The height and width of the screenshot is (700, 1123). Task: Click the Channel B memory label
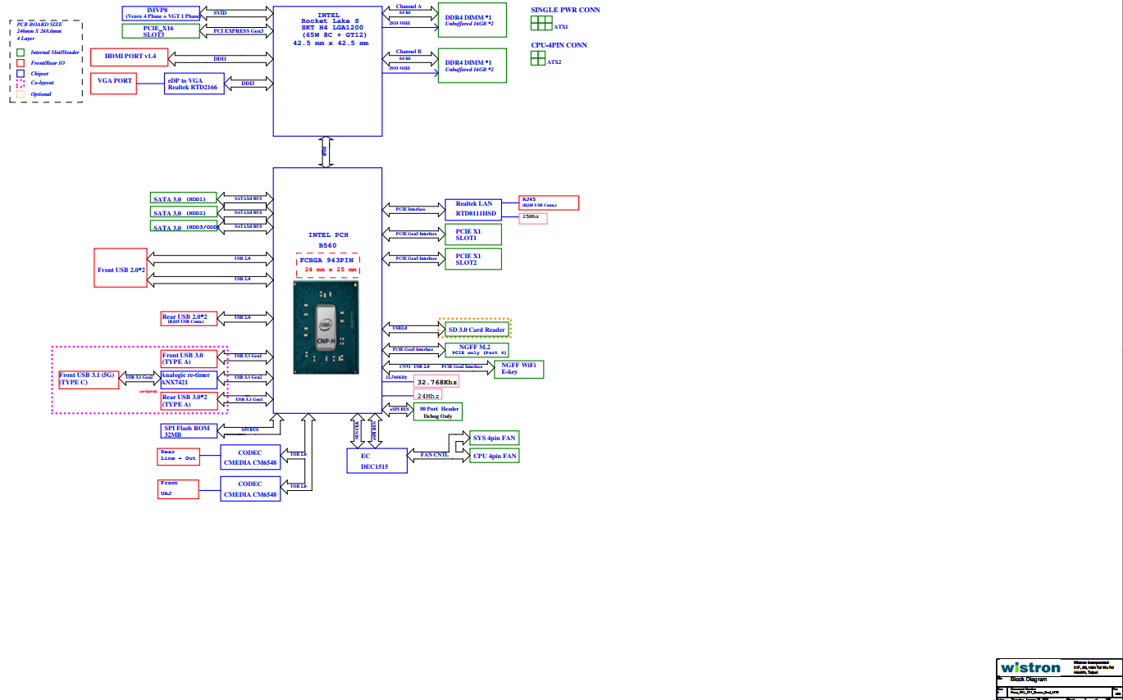(409, 51)
